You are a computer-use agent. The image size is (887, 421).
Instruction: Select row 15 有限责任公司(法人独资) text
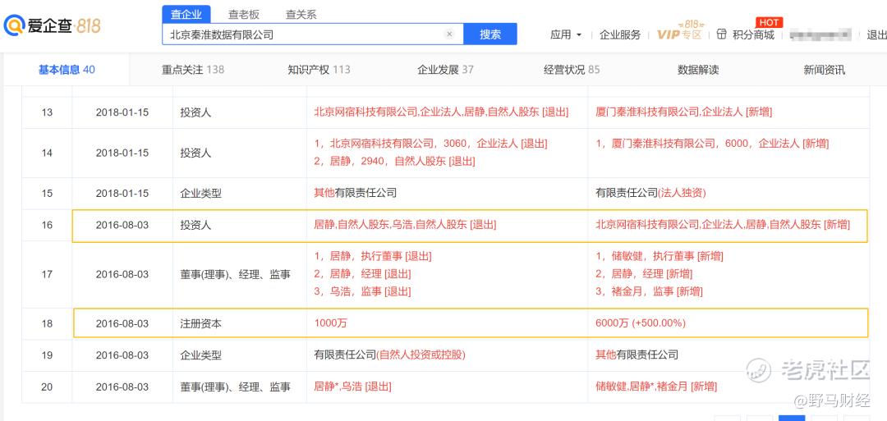pyautogui.click(x=650, y=193)
